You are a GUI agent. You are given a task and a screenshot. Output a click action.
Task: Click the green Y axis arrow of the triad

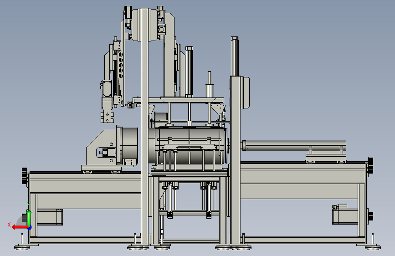[x=29, y=218]
